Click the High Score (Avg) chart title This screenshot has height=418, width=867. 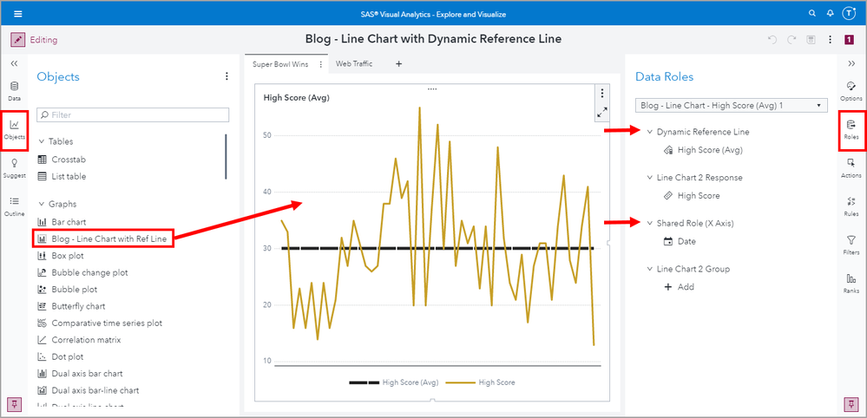296,98
